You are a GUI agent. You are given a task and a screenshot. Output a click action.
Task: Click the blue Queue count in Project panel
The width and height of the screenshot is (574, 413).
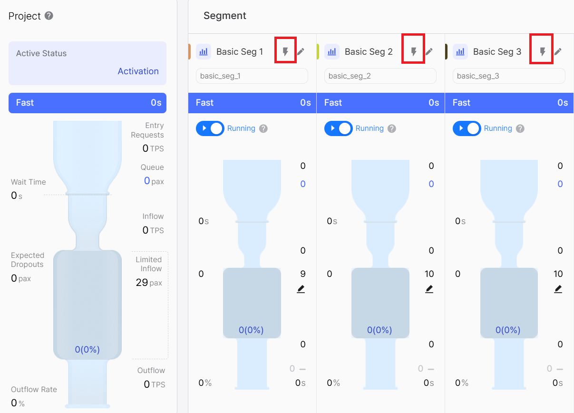coord(147,181)
